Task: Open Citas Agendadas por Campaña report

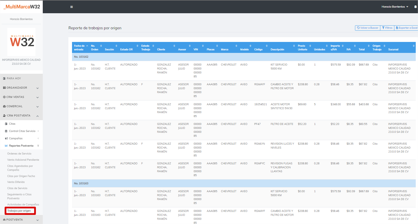Action: [20, 168]
